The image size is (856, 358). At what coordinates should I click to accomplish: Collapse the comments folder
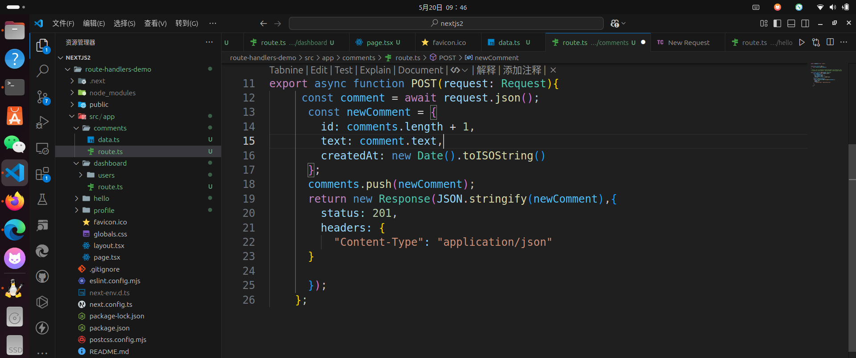(110, 128)
